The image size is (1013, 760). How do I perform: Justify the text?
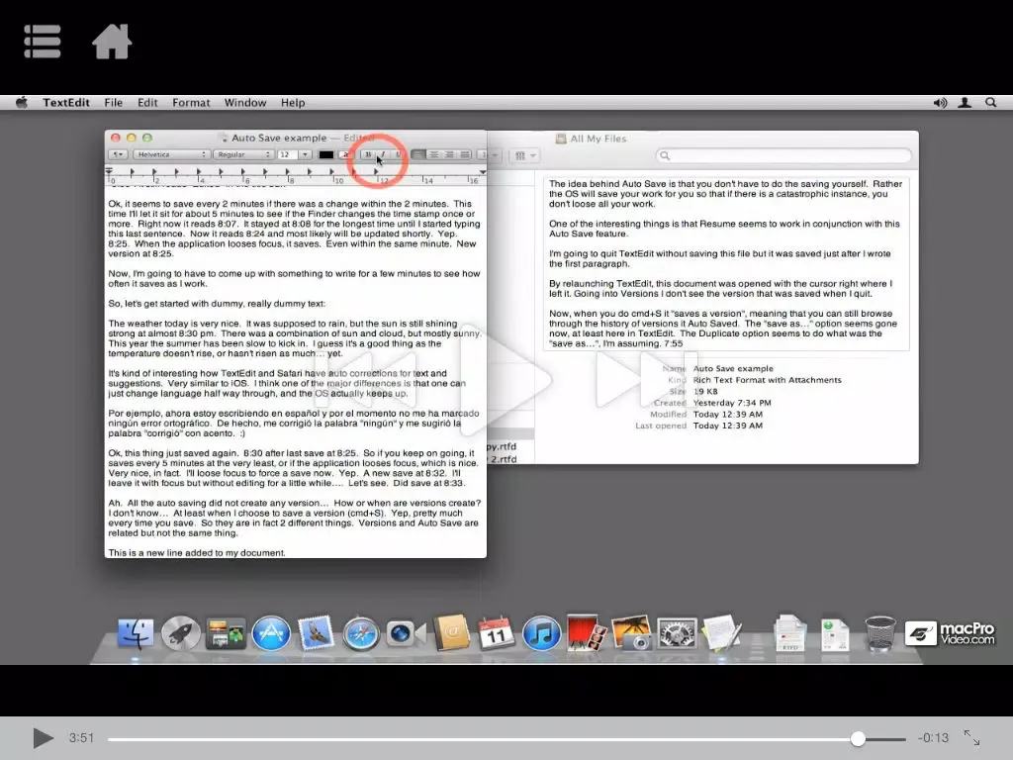coord(465,154)
